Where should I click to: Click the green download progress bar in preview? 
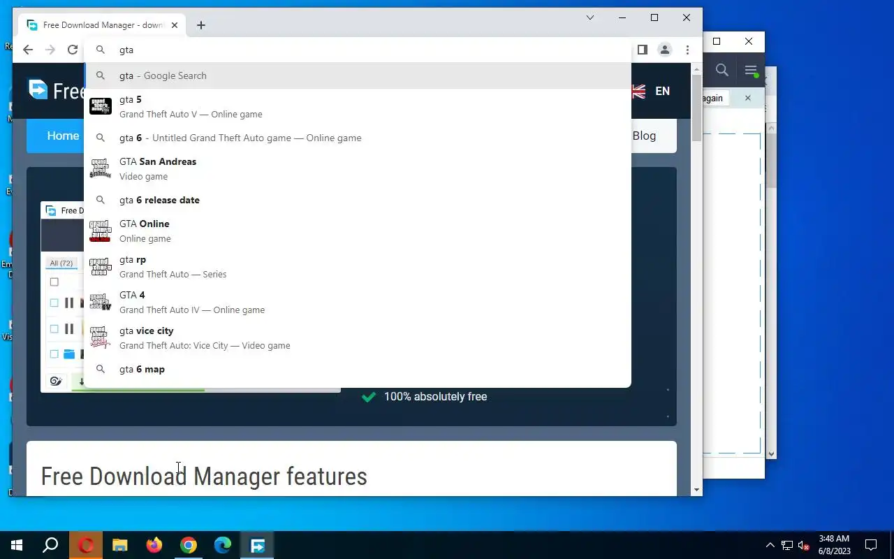(138, 389)
